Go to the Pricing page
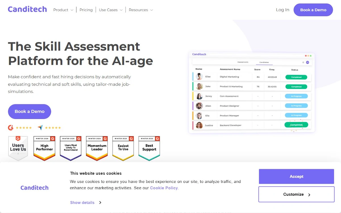This screenshot has height=213, width=341. (x=86, y=10)
